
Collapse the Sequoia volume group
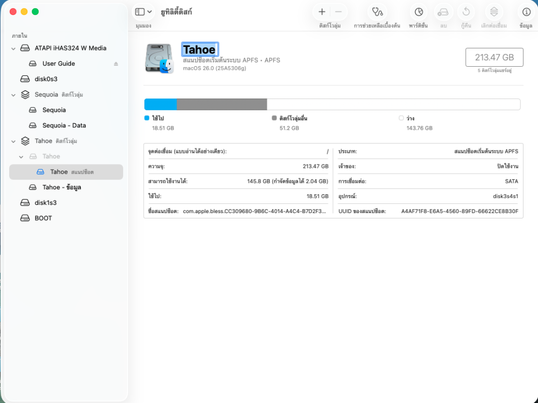click(x=13, y=95)
